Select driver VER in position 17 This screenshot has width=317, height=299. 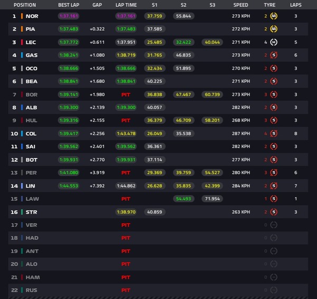(31, 225)
